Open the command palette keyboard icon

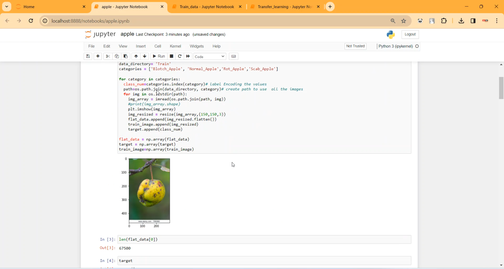point(233,56)
